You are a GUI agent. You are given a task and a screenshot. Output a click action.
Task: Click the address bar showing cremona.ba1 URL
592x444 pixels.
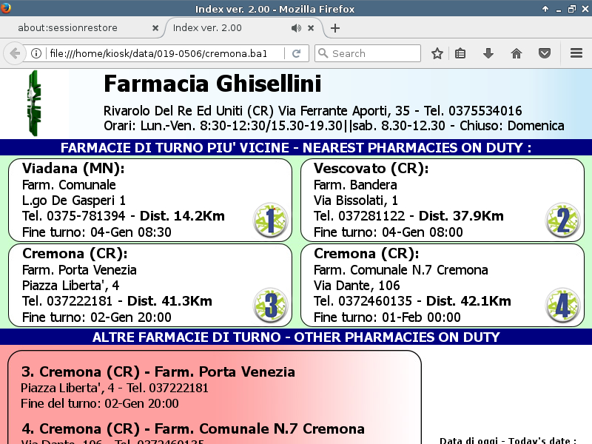[x=163, y=53]
